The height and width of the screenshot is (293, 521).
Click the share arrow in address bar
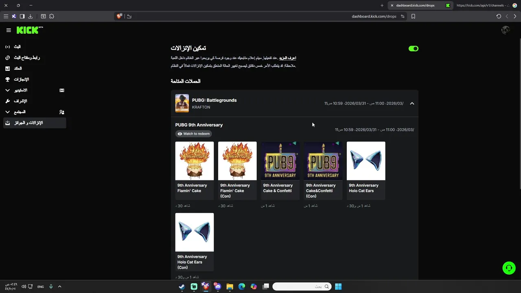[x=129, y=16]
